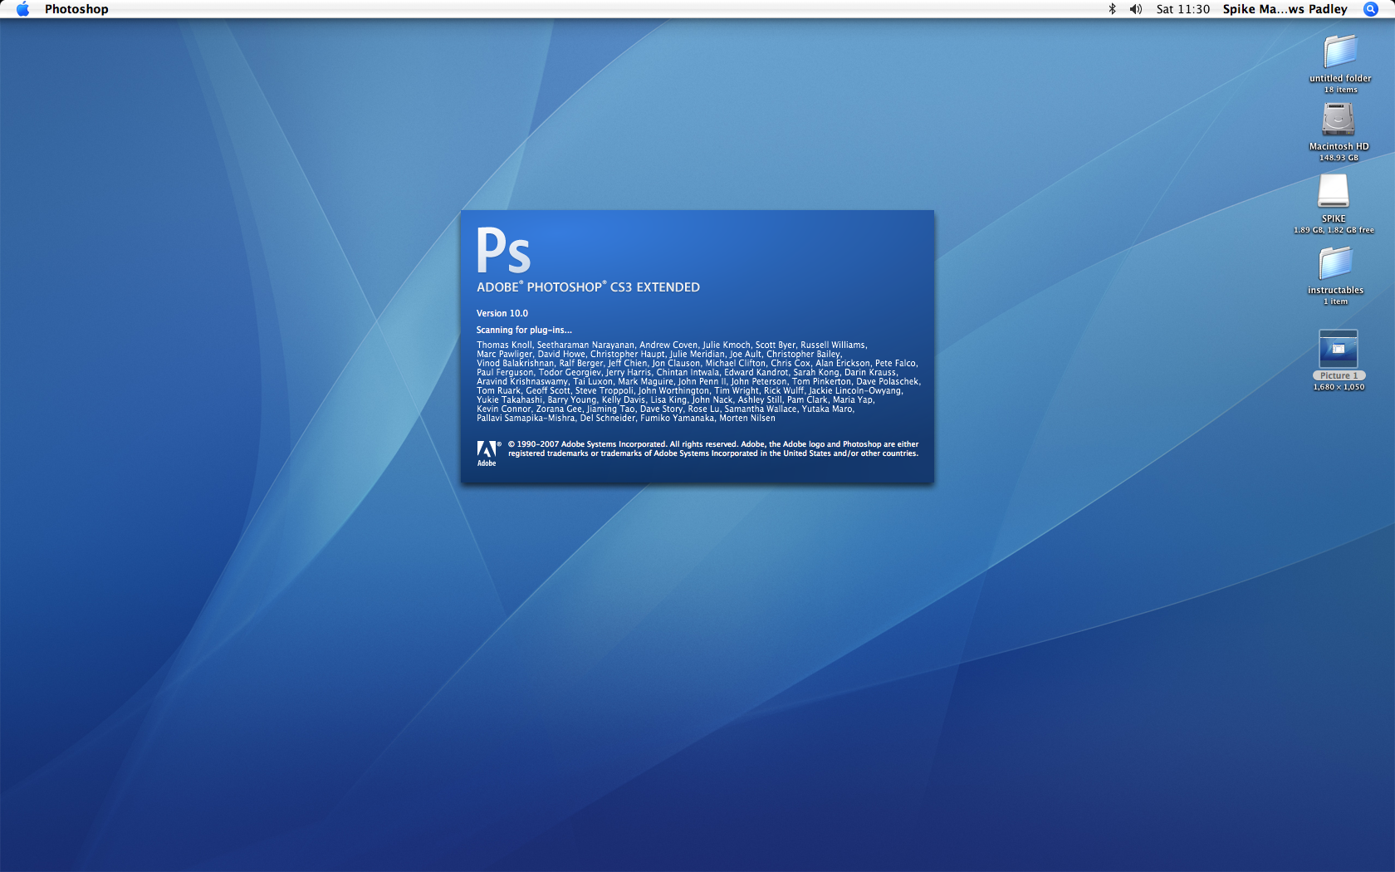Click the Ps logo on the splash screen
This screenshot has width=1395, height=872.
click(x=503, y=251)
